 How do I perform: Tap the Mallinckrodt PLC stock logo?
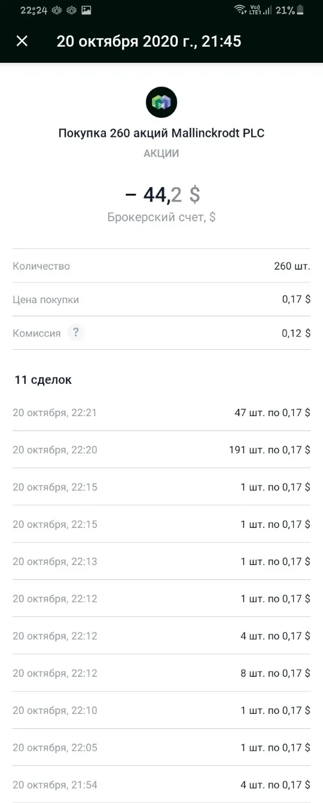coord(161,102)
